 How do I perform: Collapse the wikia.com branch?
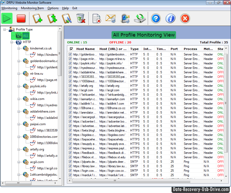point(19,99)
